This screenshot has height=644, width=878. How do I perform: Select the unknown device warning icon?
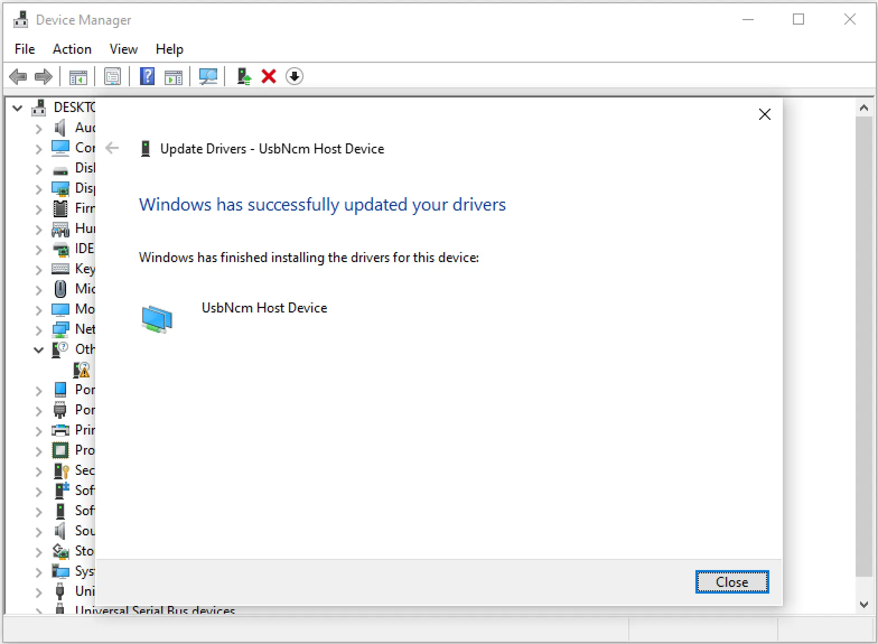[82, 370]
